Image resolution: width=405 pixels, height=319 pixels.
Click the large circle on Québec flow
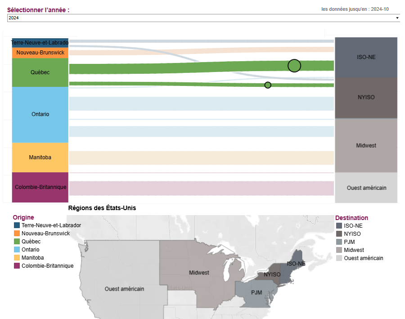(294, 66)
